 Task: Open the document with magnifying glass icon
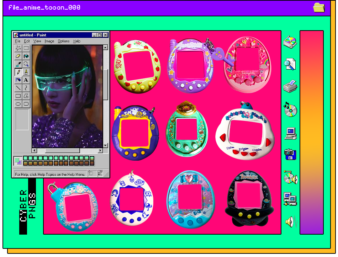click(290, 64)
